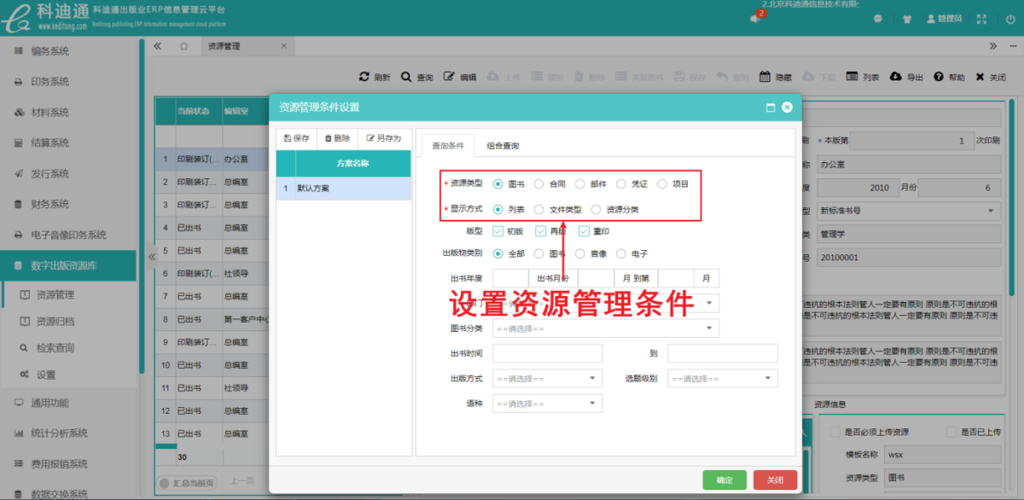Expand the 图书分类 dropdown
This screenshot has height=500, width=1024.
(x=606, y=328)
